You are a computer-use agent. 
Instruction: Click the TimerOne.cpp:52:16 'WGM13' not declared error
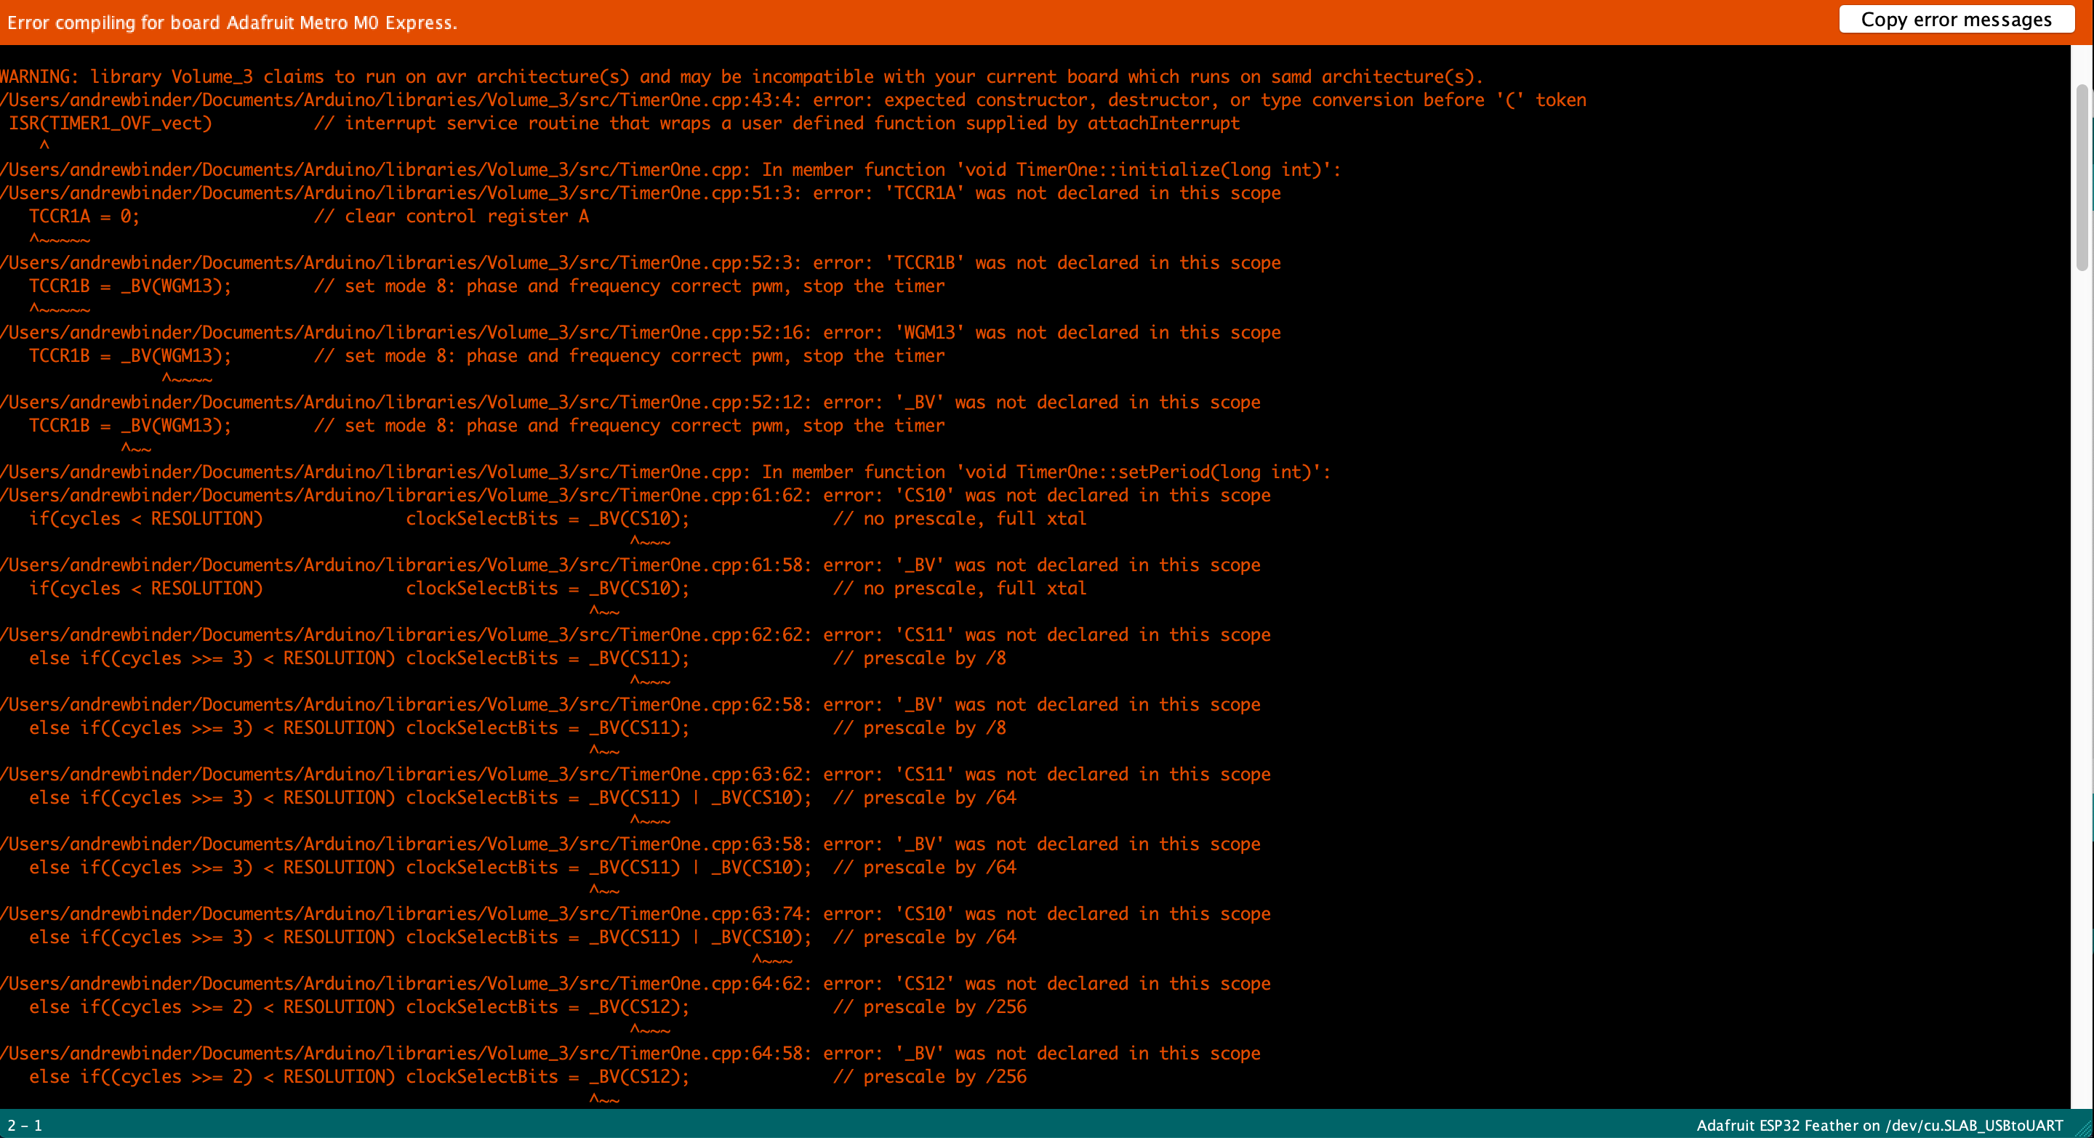641,333
